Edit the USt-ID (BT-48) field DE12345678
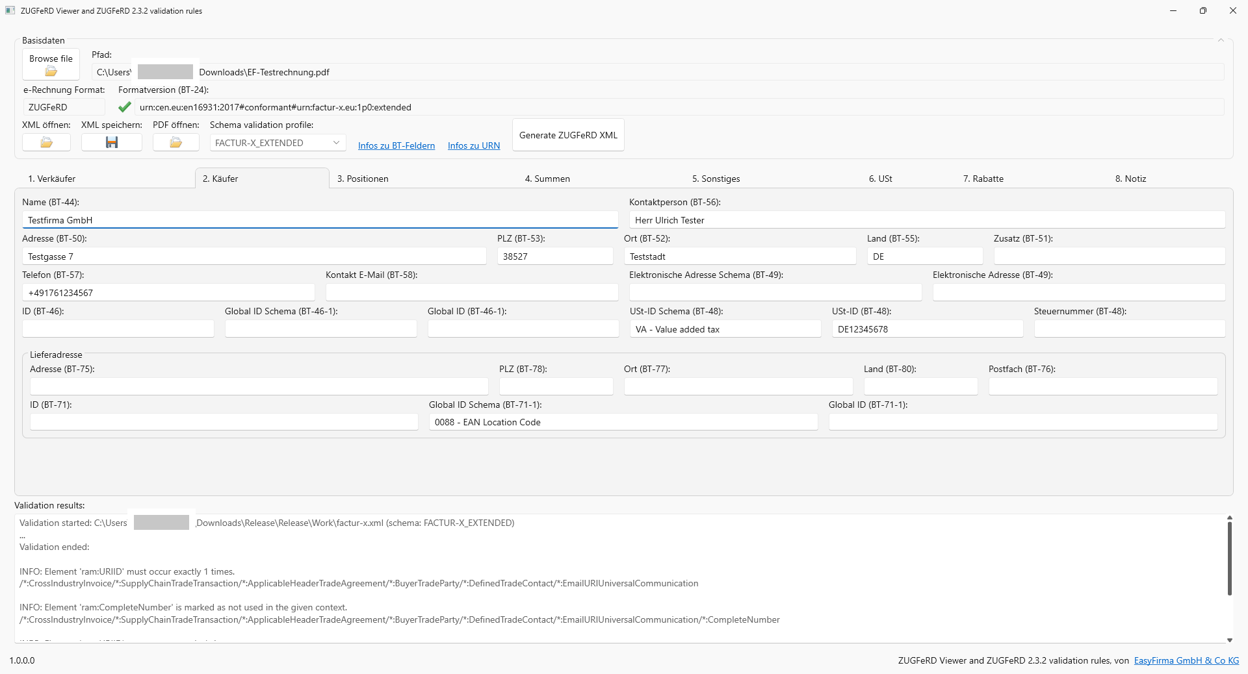1248x674 pixels. click(x=928, y=329)
